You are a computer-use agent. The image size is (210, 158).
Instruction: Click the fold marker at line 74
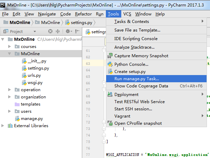(104, 135)
